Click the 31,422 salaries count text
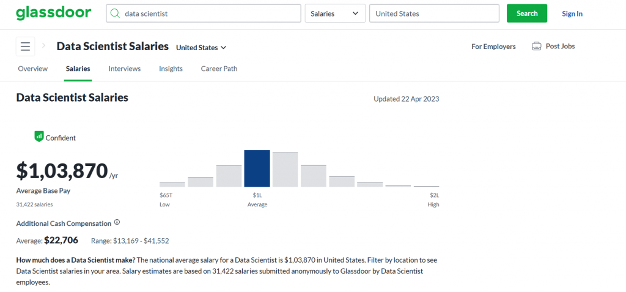Screen dimensions: 626x292 pyautogui.click(x=34, y=204)
